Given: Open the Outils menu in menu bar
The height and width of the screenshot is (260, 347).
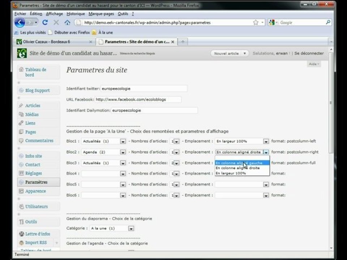Looking at the screenshot, I should [x=123, y=14].
